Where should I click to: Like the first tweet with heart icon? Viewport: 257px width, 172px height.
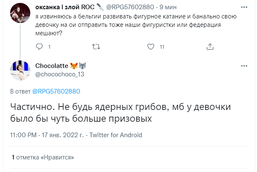click(151, 47)
